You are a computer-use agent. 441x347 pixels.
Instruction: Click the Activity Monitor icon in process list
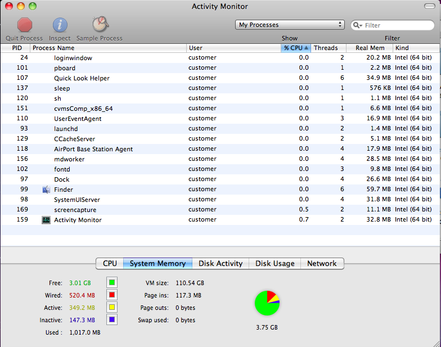tap(46, 220)
